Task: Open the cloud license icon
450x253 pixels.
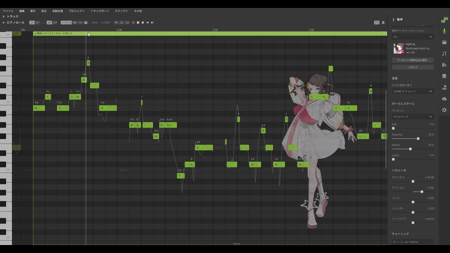Action: pos(444,99)
